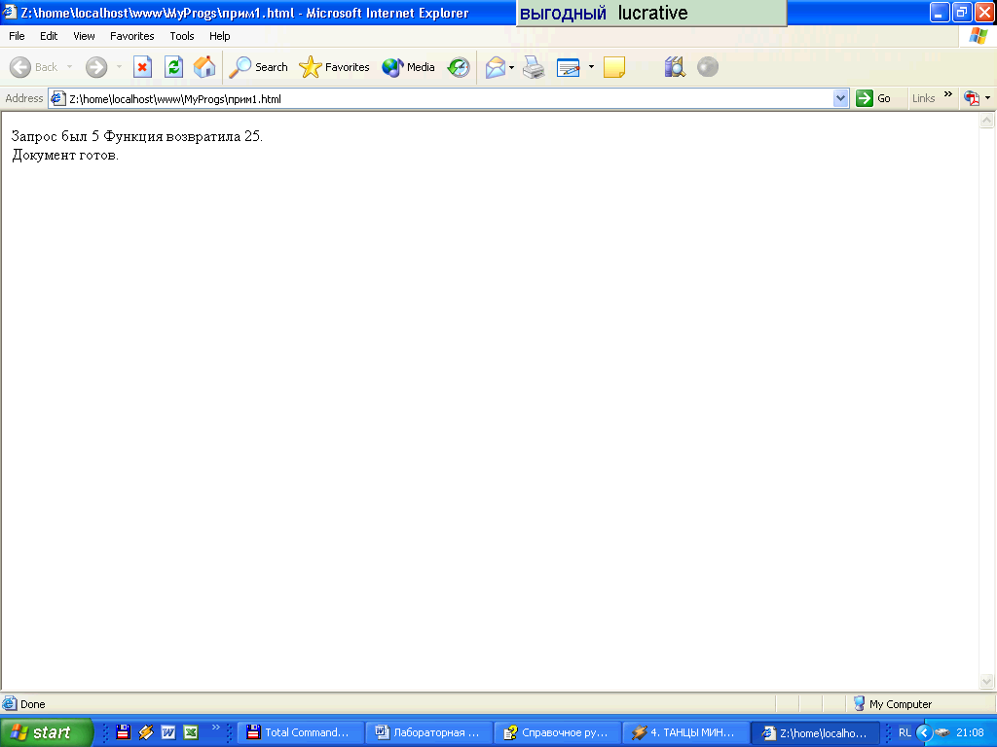Expand the Edit button dropdown arrow
This screenshot has height=747, width=997.
coord(591,67)
